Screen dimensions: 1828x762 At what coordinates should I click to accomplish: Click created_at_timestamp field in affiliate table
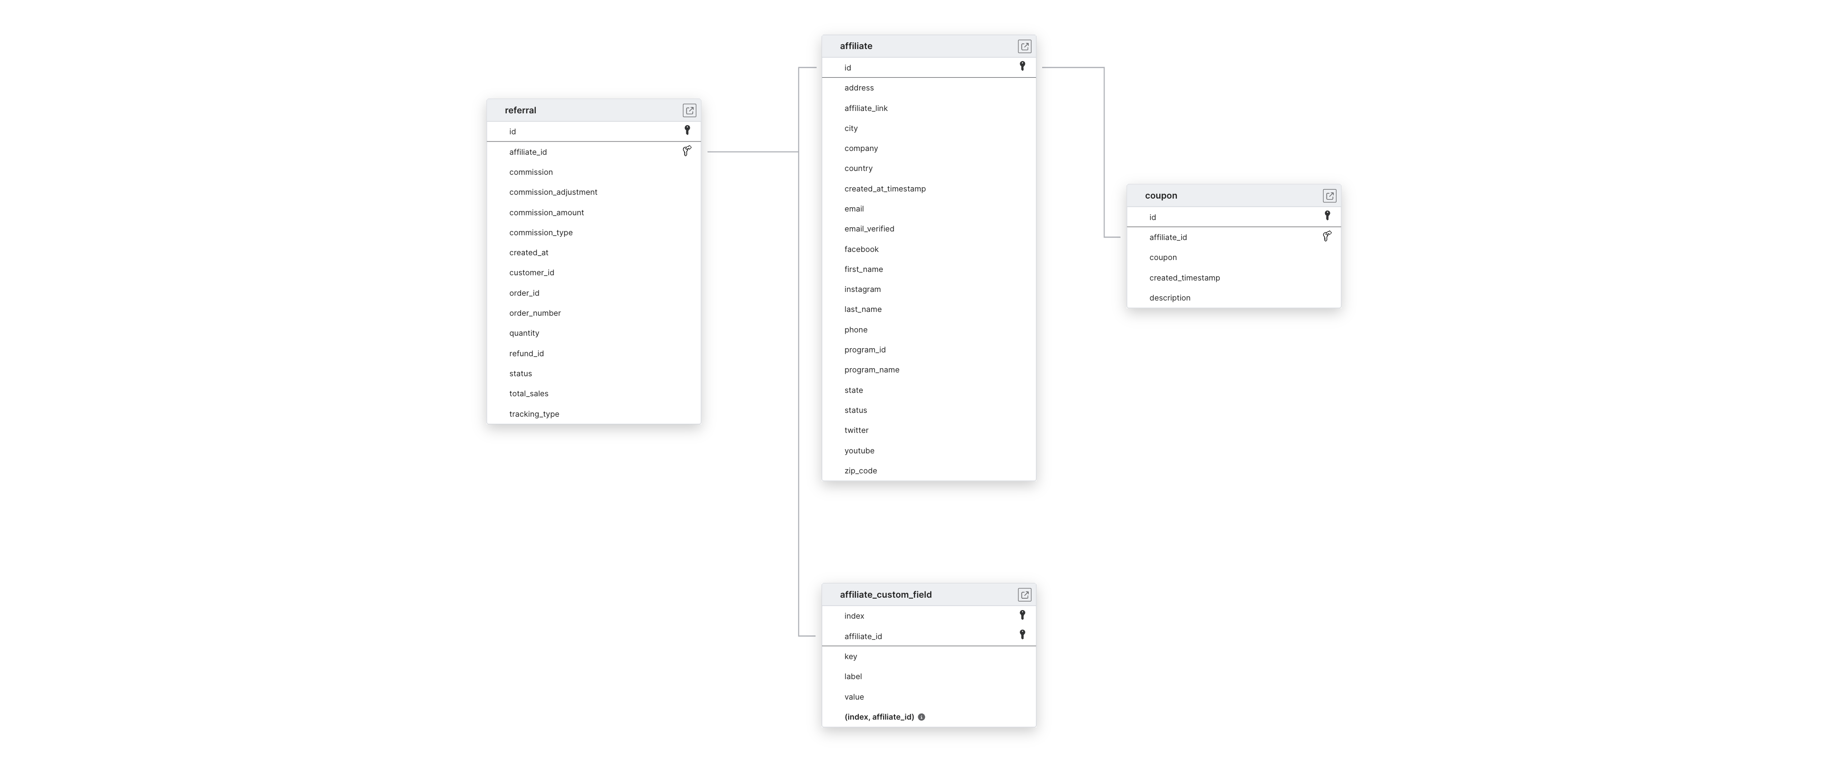[885, 188]
